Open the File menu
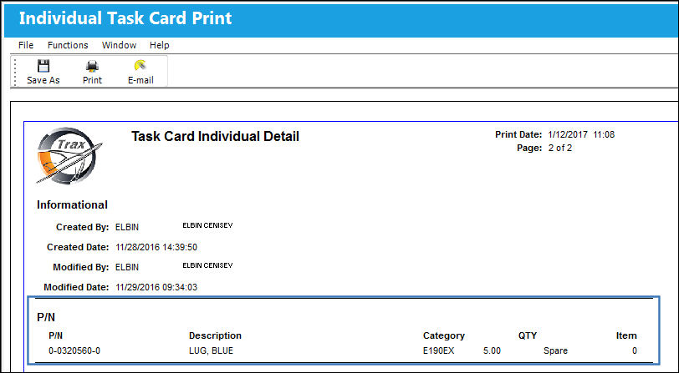The height and width of the screenshot is (373, 679). point(26,45)
